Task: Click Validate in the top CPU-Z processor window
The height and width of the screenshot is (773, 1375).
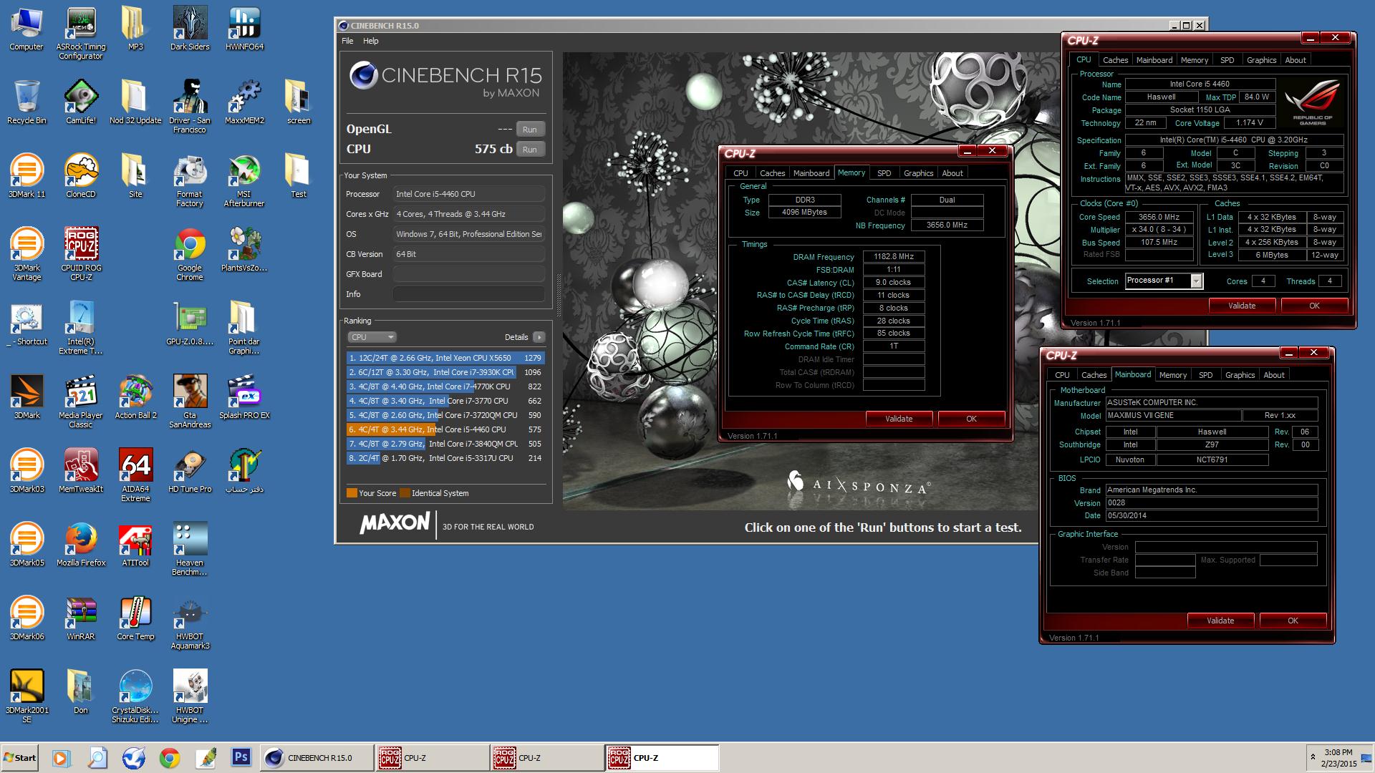Action: [x=1242, y=306]
